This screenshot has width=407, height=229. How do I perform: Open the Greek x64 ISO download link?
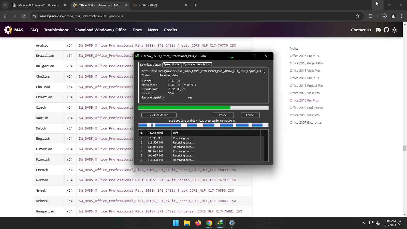pyautogui.click(x=156, y=191)
